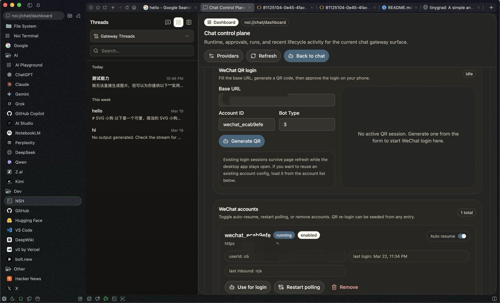Toggle the sidebar layout icon in title bar
Image resolution: width=500 pixels, height=303 pixels.
[30, 5]
